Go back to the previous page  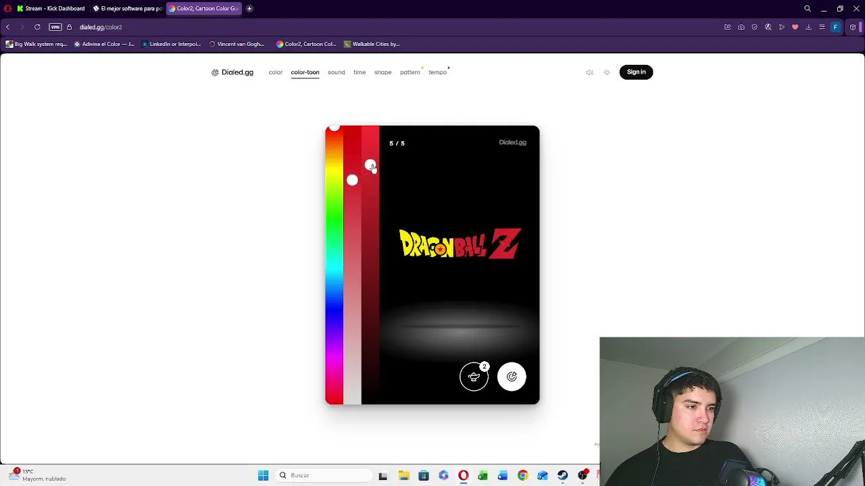pos(7,27)
